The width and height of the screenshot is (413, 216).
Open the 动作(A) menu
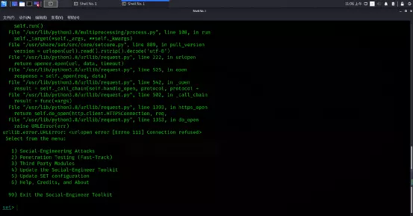pyautogui.click(x=25, y=18)
